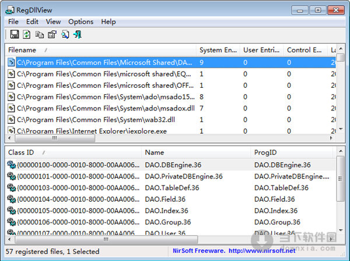Sort by the Name column header
The height and width of the screenshot is (261, 350).
pyautogui.click(x=196, y=152)
